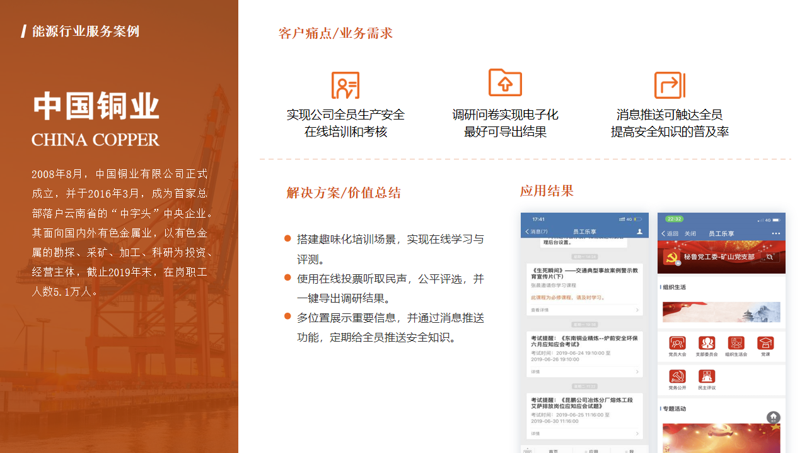Tap the 党务公开 icon
Screen dimensions: 807x453
[678, 377]
